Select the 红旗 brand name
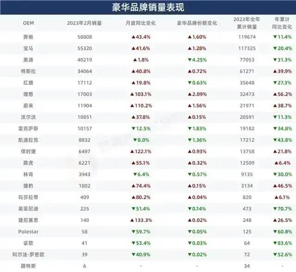This screenshot has height=272, width=296. point(28,83)
